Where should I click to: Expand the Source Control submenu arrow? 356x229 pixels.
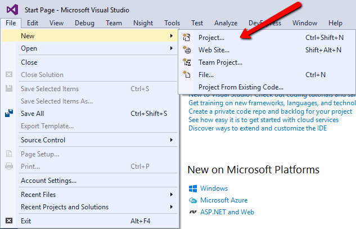coord(172,140)
